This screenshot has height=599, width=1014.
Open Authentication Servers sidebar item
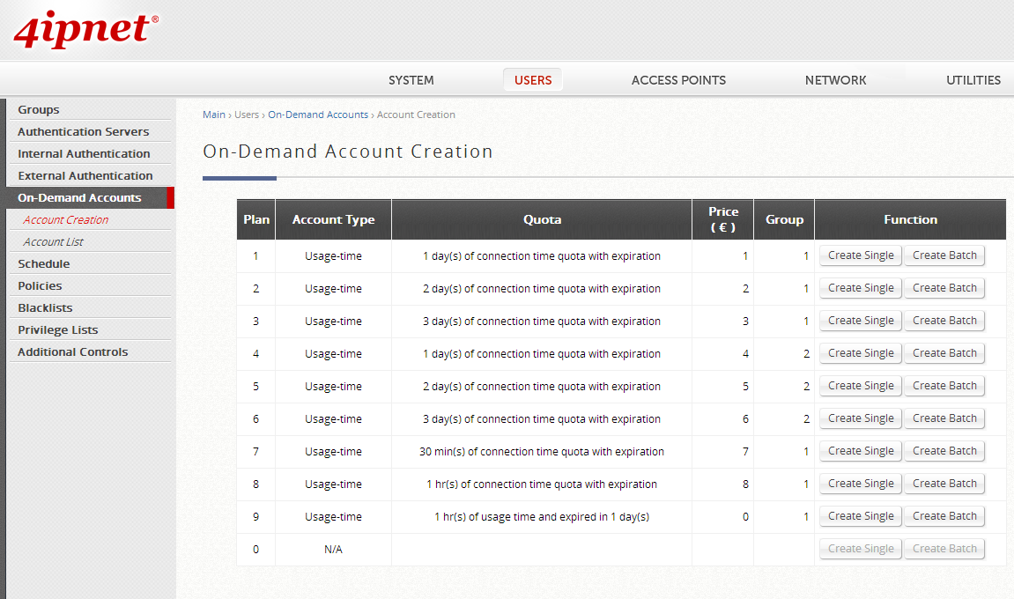pos(84,132)
